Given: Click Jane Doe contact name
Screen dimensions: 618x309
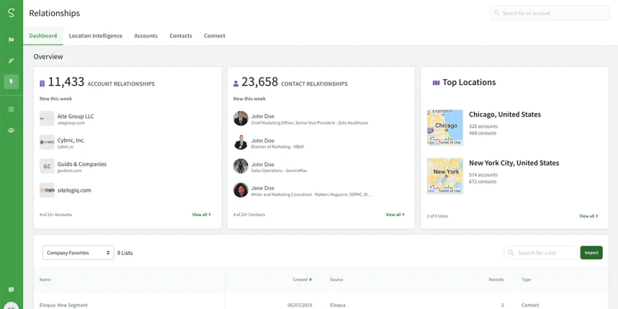Looking at the screenshot, I should pyautogui.click(x=263, y=188).
